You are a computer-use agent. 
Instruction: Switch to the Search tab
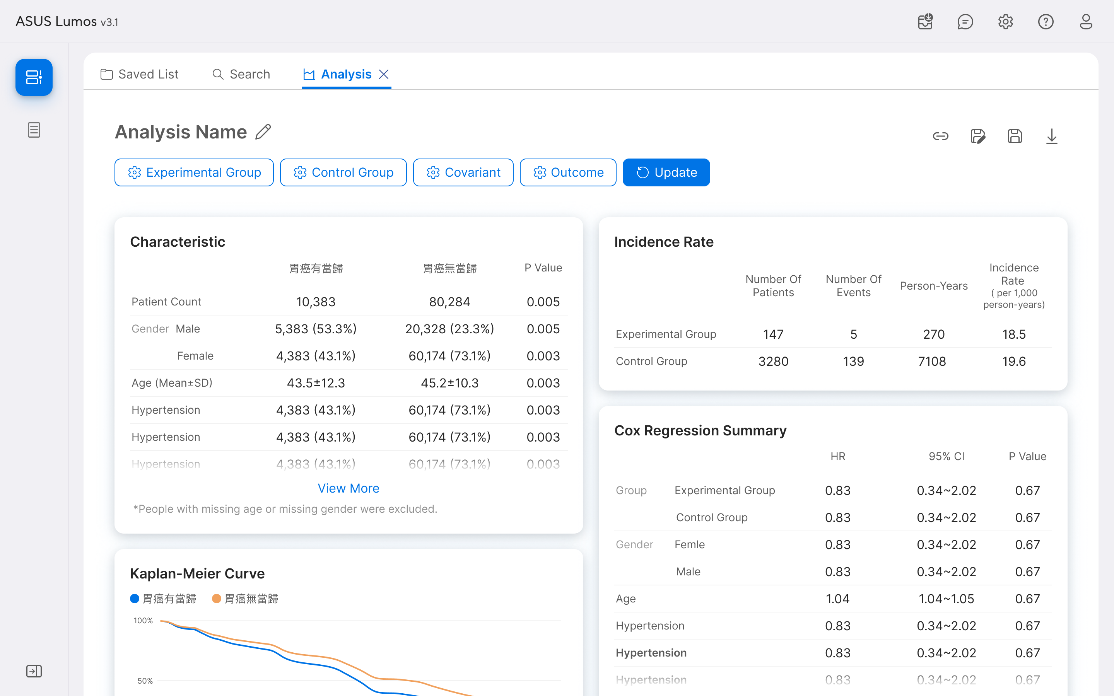(x=241, y=74)
